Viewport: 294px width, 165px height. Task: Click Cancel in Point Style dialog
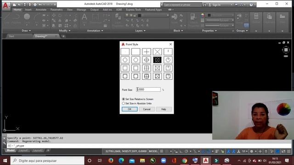147,109
